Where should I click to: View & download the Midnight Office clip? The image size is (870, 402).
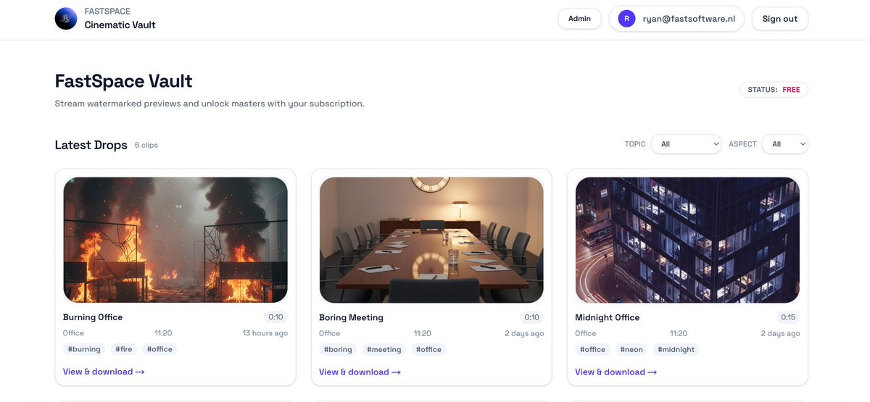pos(616,372)
